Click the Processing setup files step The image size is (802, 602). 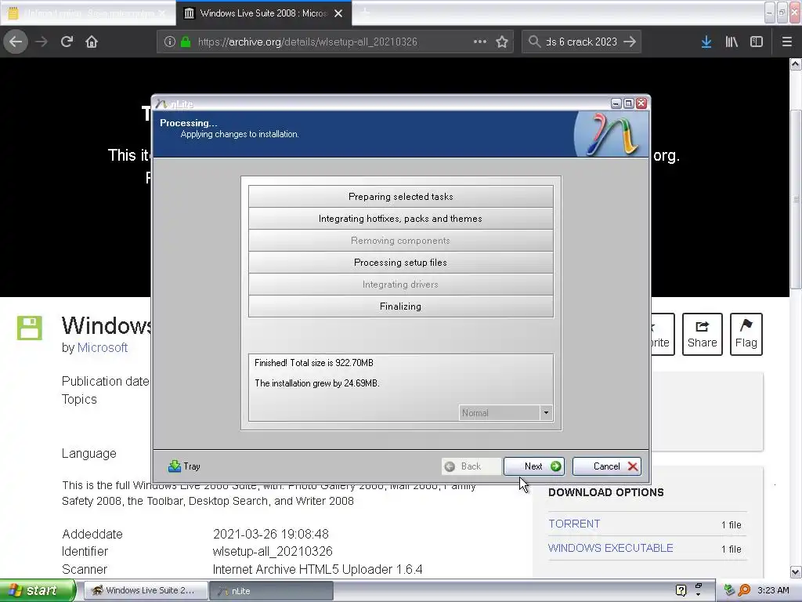400,263
